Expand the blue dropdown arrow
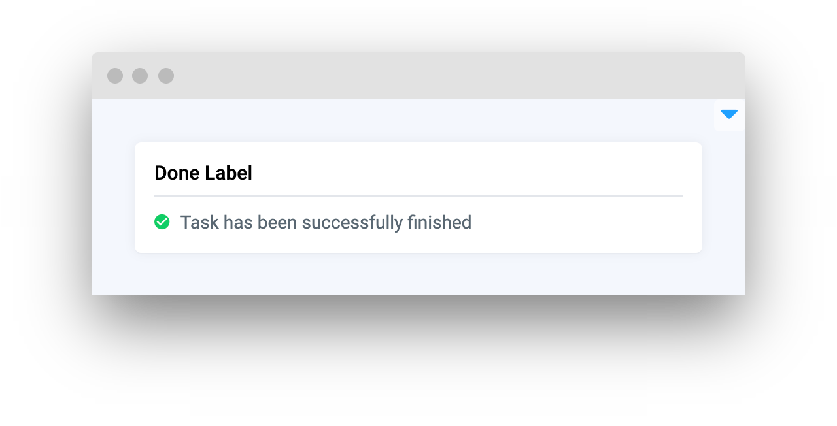Image resolution: width=837 pixels, height=426 pixels. pyautogui.click(x=729, y=114)
